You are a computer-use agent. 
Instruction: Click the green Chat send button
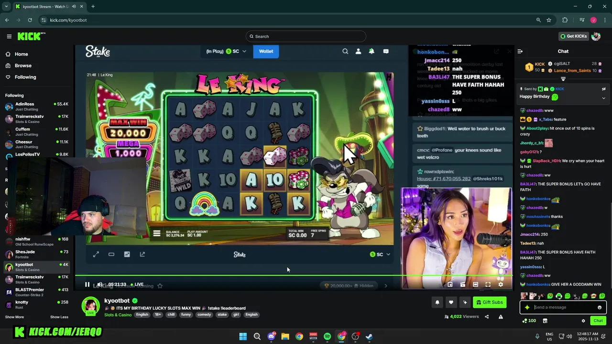[x=598, y=321]
